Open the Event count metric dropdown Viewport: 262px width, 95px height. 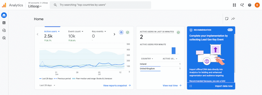pyautogui.click(x=76, y=31)
